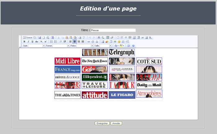Click the About help icon

(x=133, y=46)
